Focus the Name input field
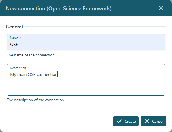The width and height of the screenshot is (172, 132). pos(86,45)
